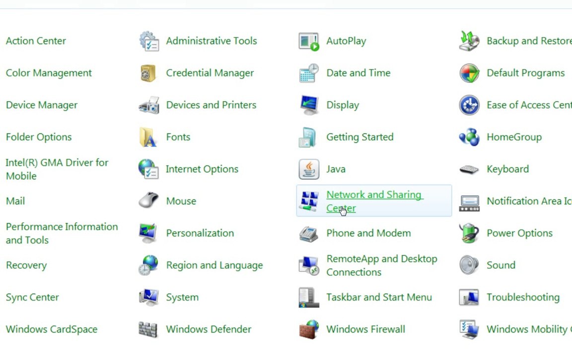This screenshot has width=572, height=357.
Task: Click the Fonts folder icon
Action: (148, 137)
